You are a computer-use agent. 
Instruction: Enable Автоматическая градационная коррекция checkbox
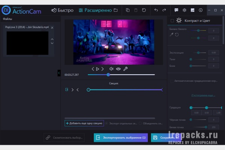172,81
